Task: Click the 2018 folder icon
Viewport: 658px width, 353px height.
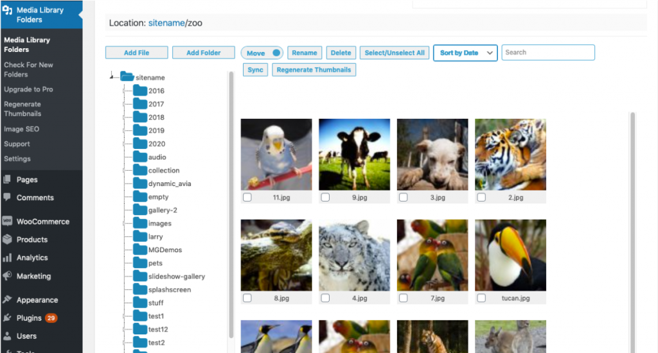Action: pyautogui.click(x=140, y=117)
